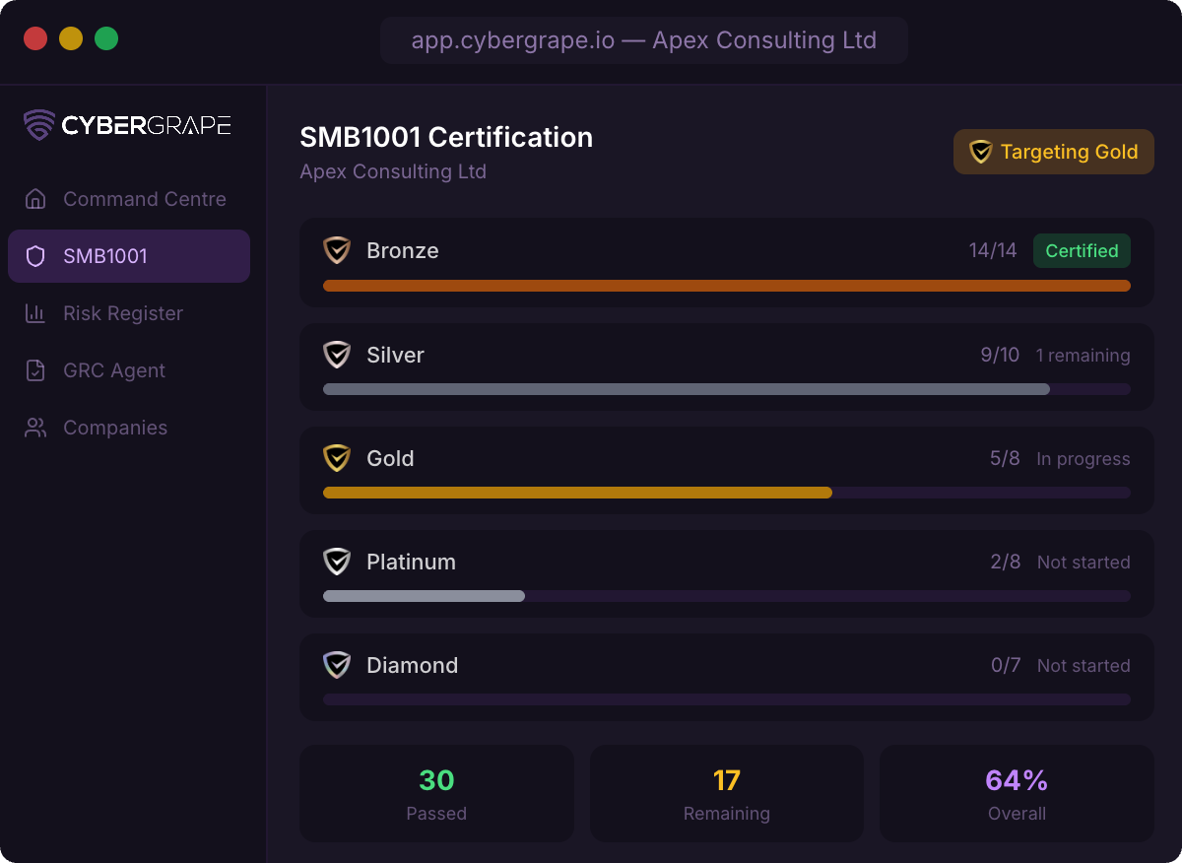Navigate to Risk Register page
Screen dimensions: 1182x863
(123, 313)
